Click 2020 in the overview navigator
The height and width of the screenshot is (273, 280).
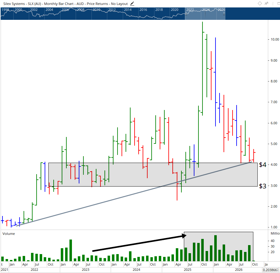[x=175, y=10]
